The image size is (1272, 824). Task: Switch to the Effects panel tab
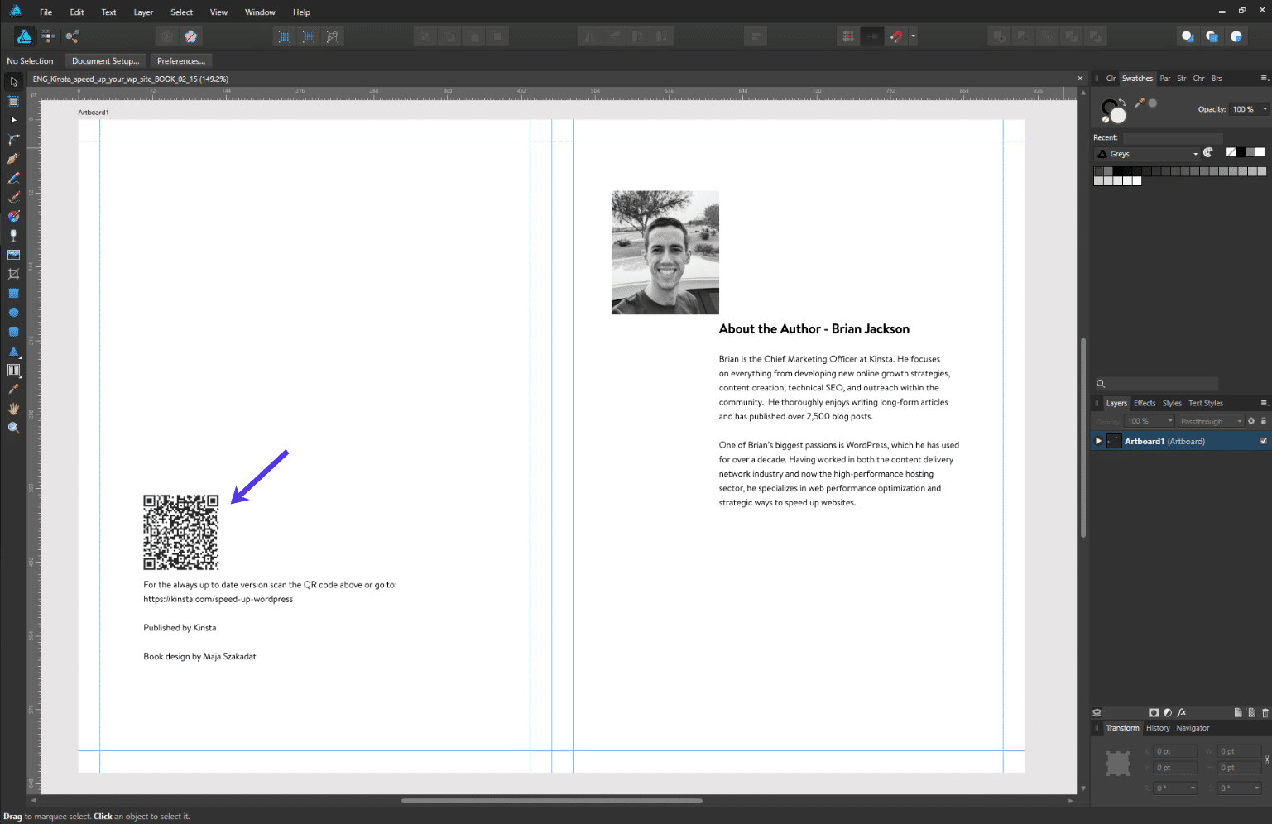coord(1145,403)
